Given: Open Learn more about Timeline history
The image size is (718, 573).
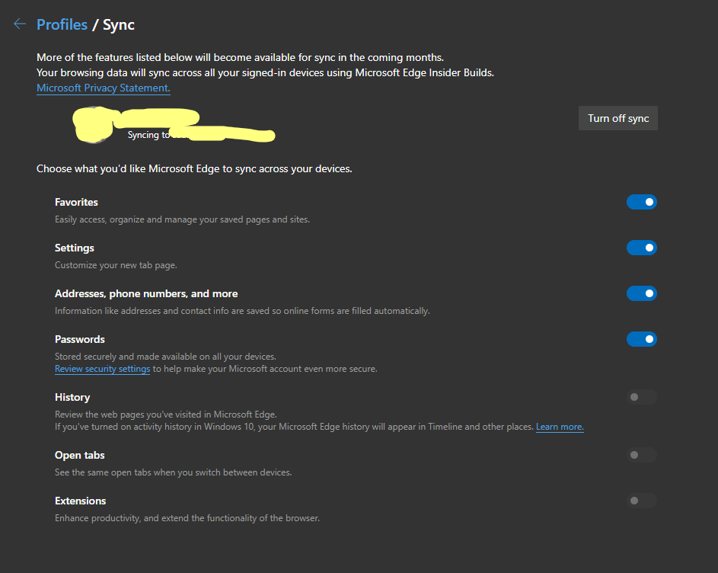Looking at the screenshot, I should (x=559, y=426).
